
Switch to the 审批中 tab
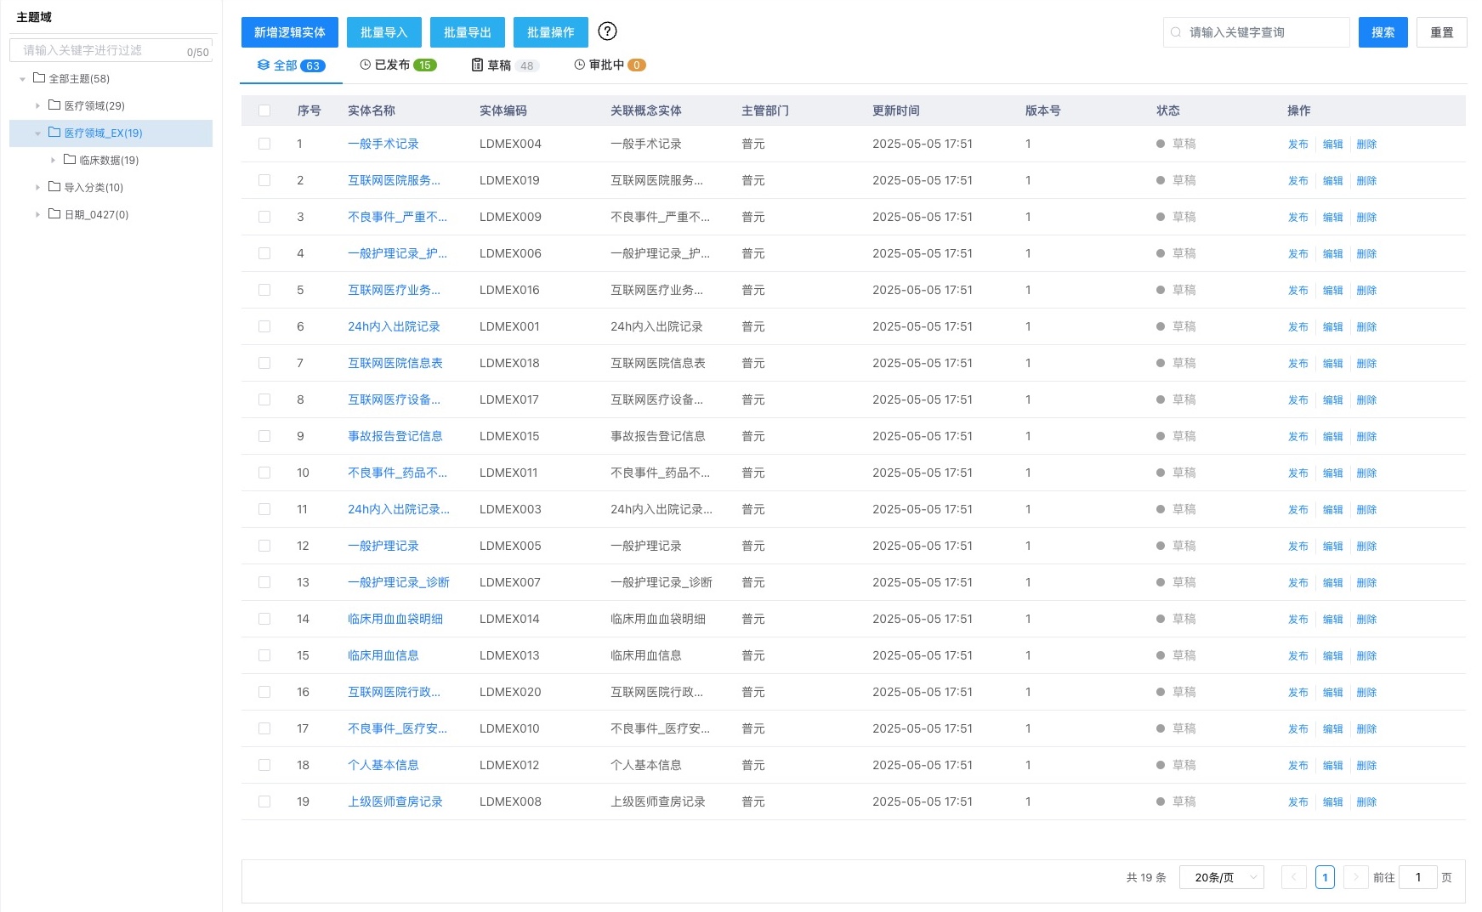click(606, 64)
